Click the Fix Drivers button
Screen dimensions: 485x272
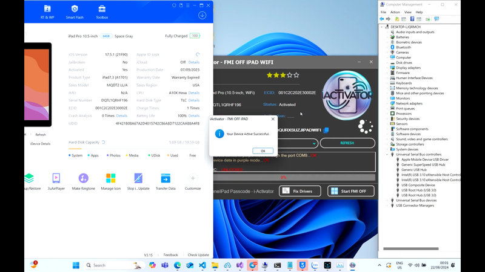[299, 191]
